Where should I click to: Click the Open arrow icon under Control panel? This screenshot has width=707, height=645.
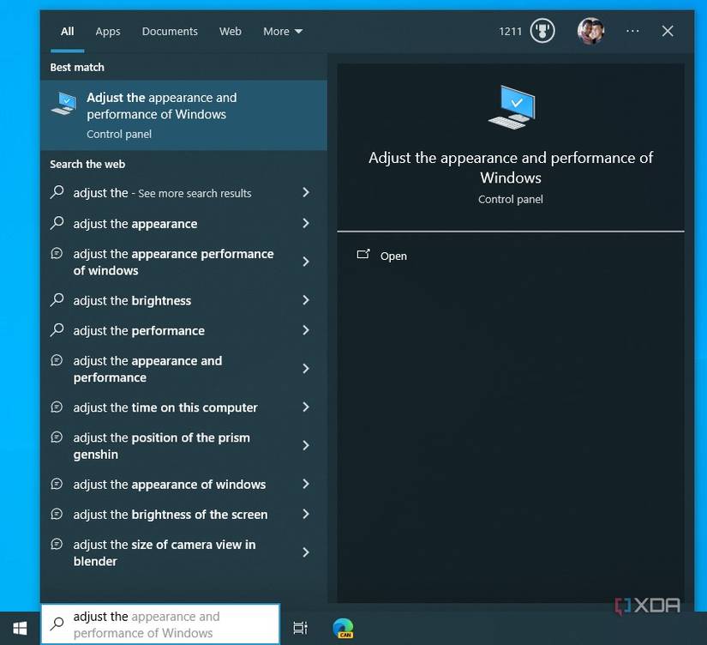pyautogui.click(x=363, y=256)
